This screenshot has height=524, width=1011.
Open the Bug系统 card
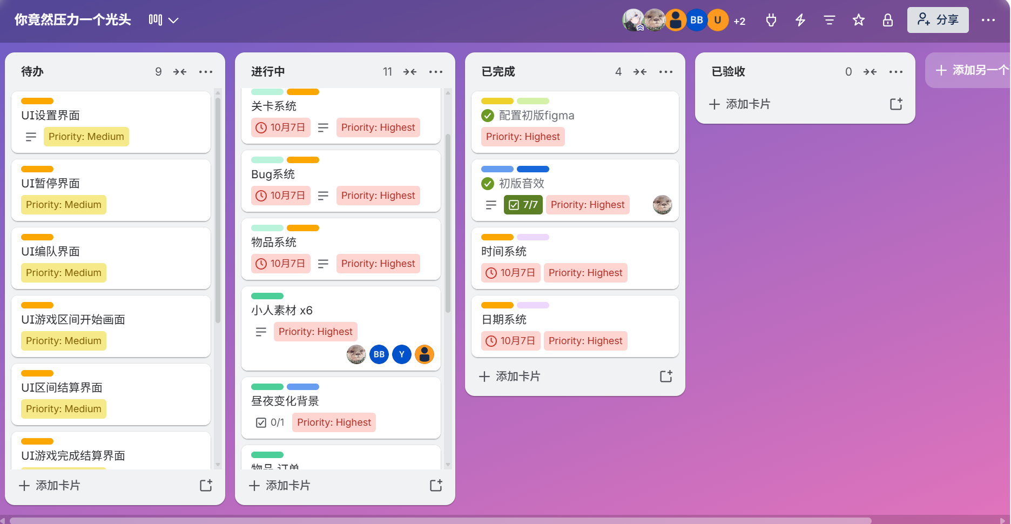click(x=341, y=181)
